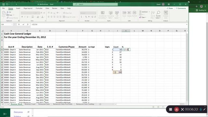Viewport: 208px width, 117px height.
Task: Switch to the Insert ribbon tab
Action: (18, 8)
